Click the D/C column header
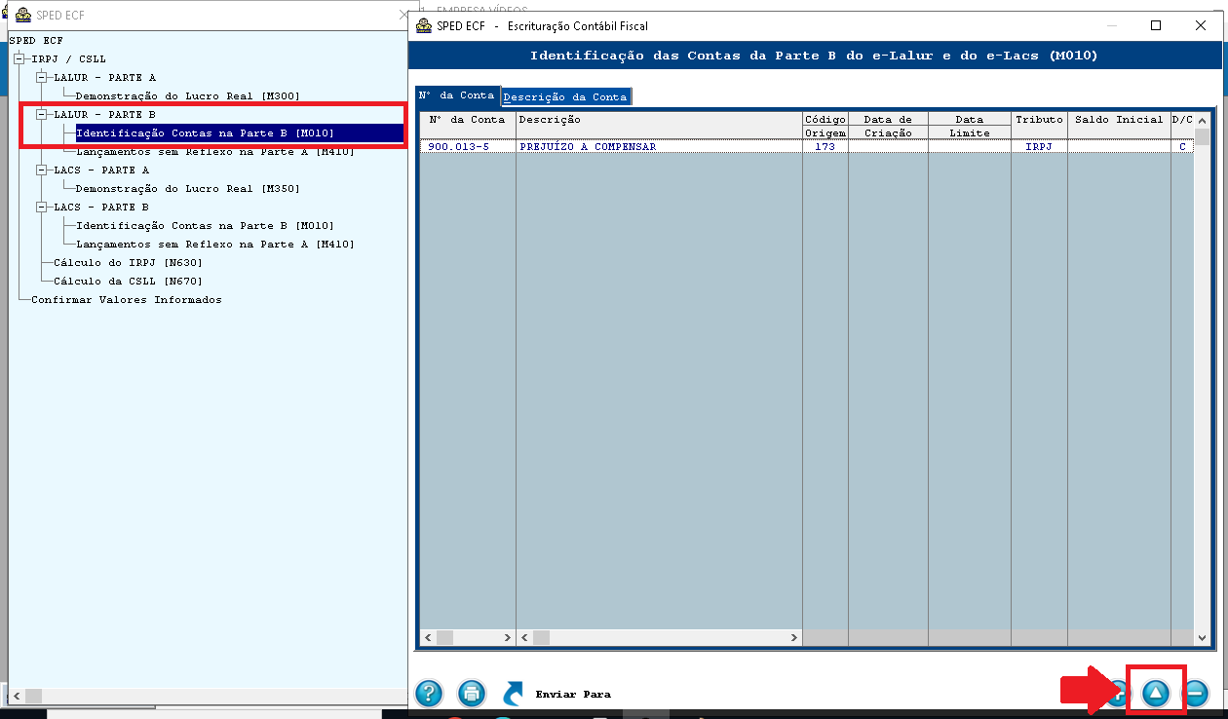The width and height of the screenshot is (1228, 719). point(1182,126)
